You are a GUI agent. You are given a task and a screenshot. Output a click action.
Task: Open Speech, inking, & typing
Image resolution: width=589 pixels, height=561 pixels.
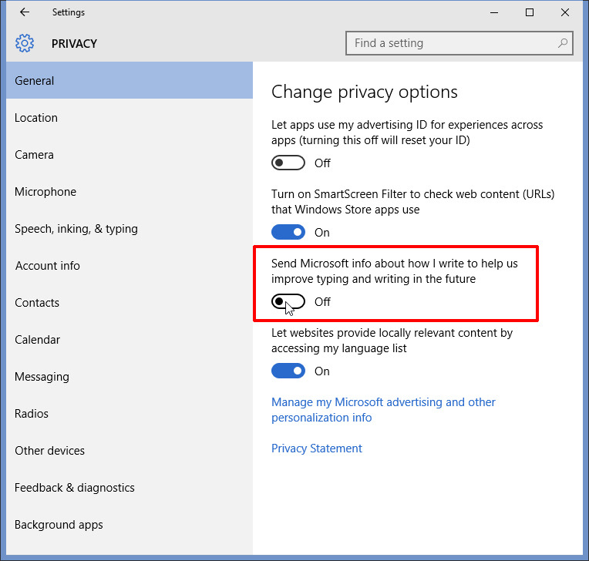point(76,229)
